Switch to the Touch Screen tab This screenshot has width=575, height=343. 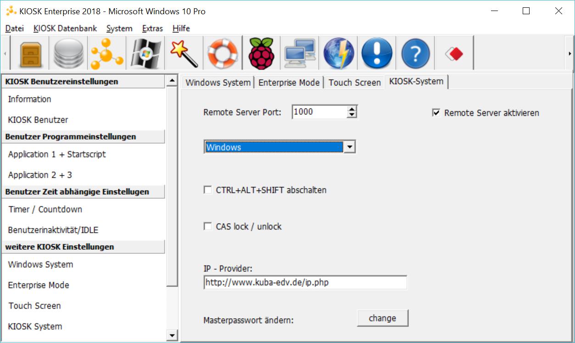tap(355, 83)
